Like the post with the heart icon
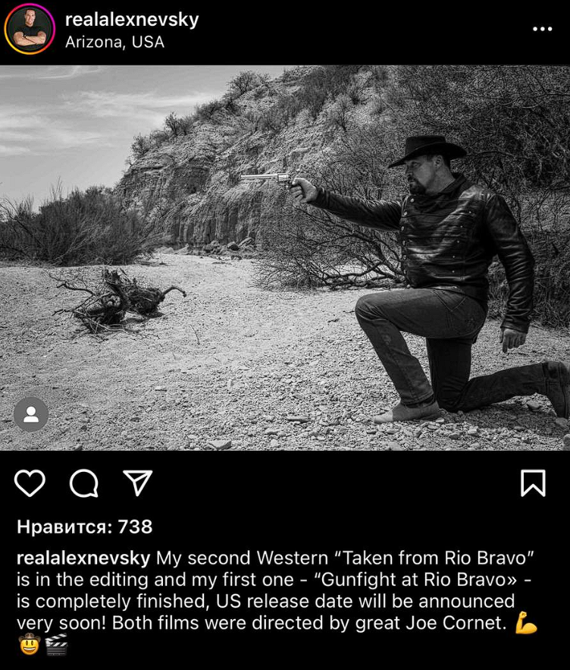 (x=30, y=483)
